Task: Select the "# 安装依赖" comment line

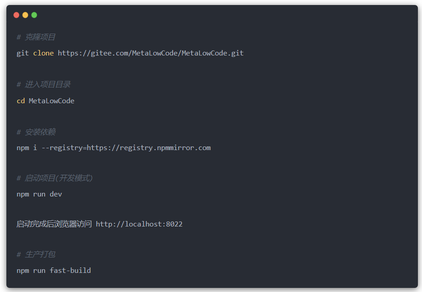Action: tap(36, 132)
